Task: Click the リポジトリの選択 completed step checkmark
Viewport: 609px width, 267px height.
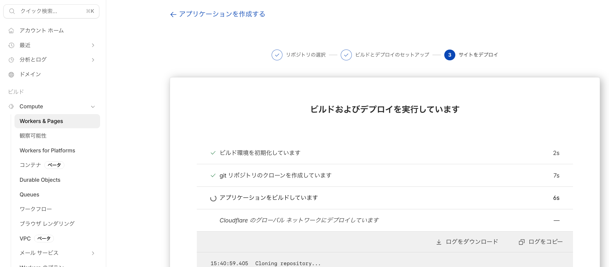Action: click(277, 55)
